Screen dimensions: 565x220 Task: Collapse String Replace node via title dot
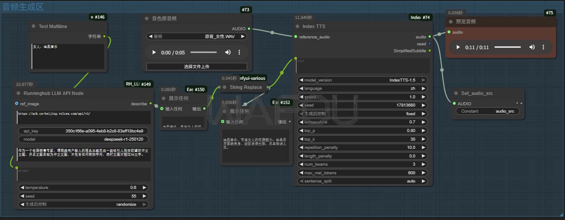225,87
